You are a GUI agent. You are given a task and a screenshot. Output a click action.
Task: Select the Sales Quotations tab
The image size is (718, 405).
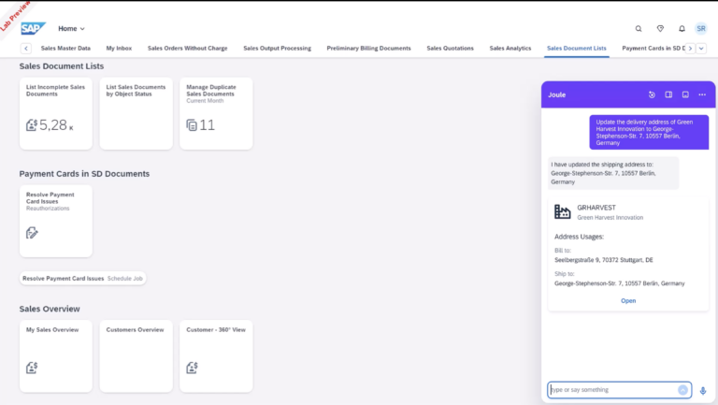tap(450, 48)
